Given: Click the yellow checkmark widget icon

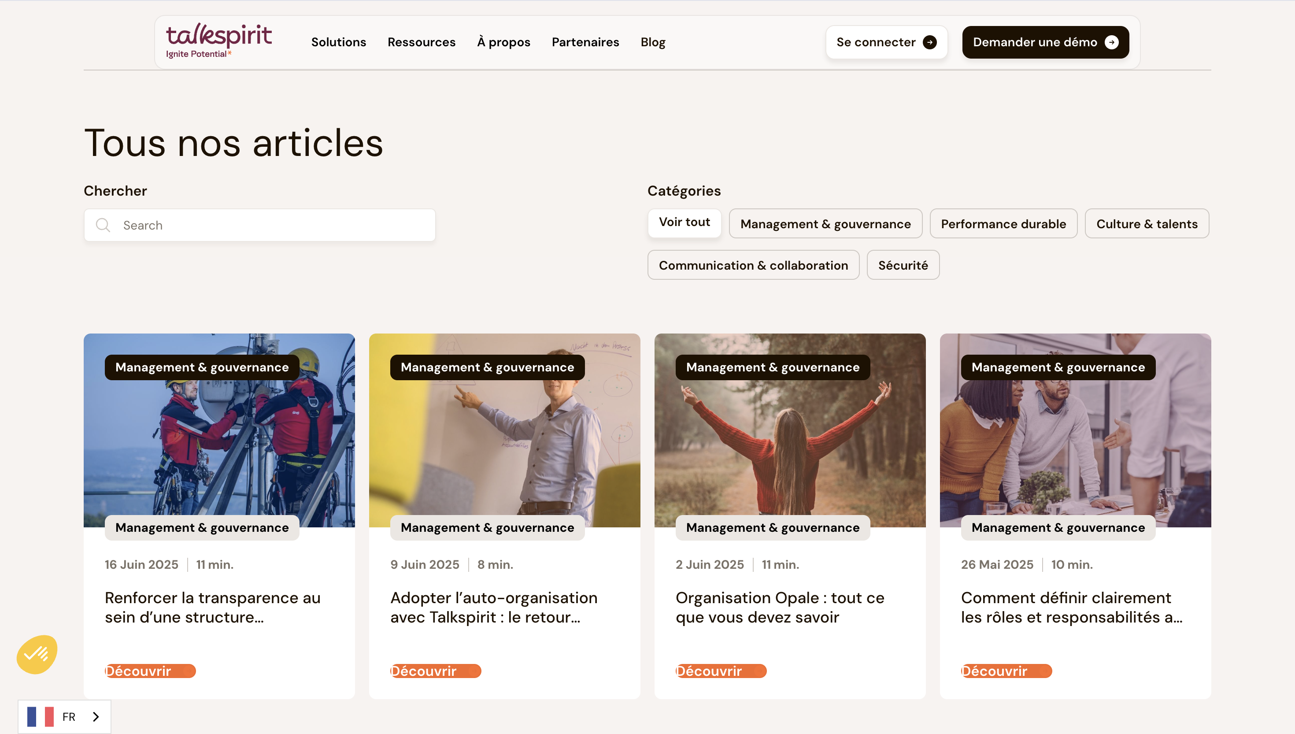Looking at the screenshot, I should (x=37, y=654).
